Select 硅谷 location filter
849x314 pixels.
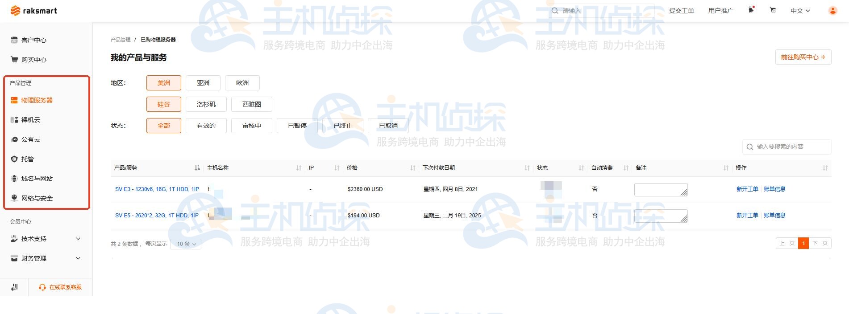coord(164,104)
